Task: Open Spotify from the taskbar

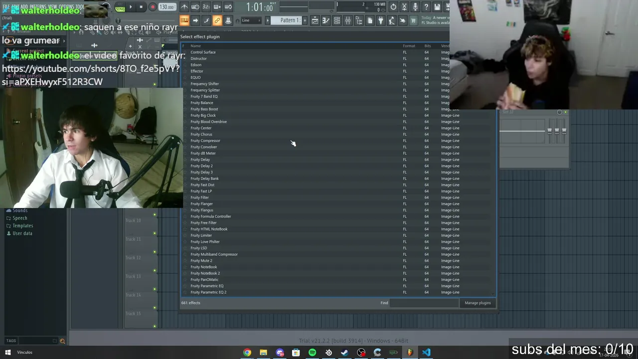Action: tap(312, 353)
